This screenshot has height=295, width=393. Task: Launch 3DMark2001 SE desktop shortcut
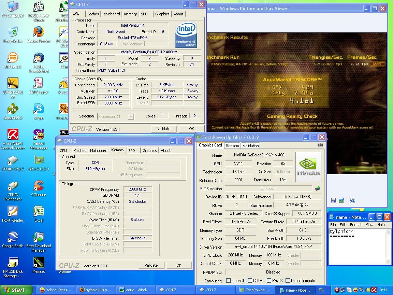[x=13, y=88]
